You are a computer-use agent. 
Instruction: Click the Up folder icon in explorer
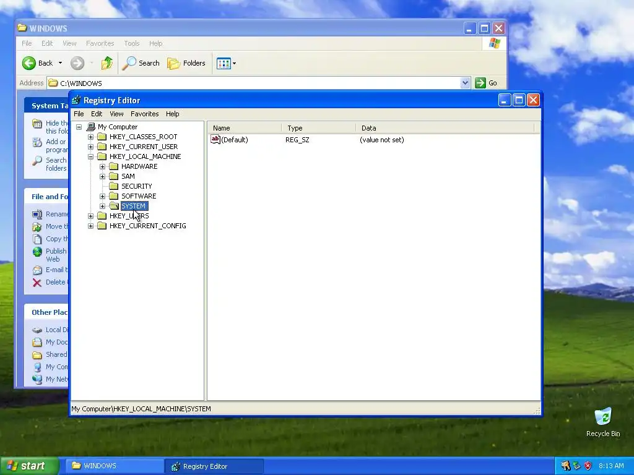pos(106,63)
